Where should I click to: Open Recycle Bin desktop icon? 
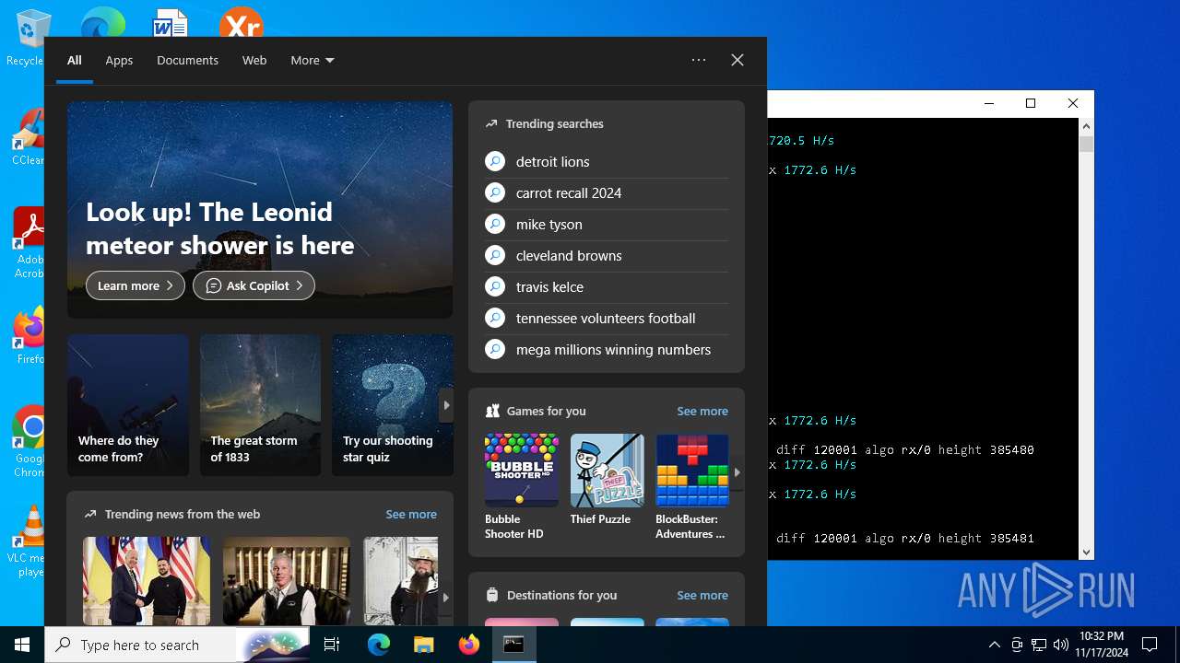(x=28, y=37)
